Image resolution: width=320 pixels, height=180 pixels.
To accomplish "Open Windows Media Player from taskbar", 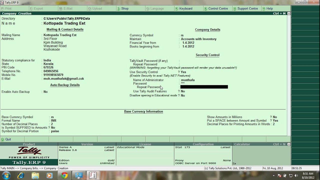I will click(50, 175).
